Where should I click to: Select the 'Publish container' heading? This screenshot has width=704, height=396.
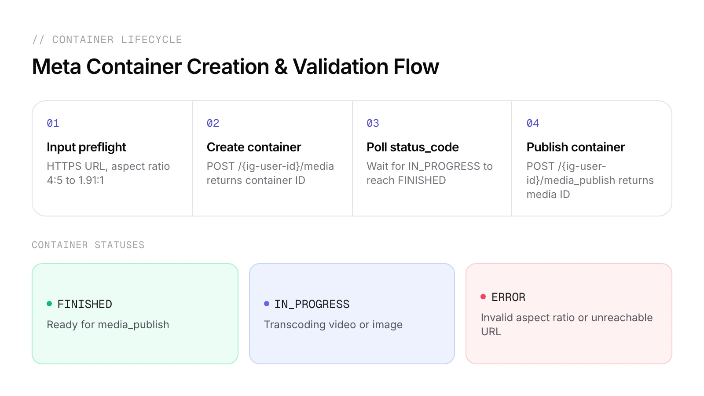click(576, 147)
